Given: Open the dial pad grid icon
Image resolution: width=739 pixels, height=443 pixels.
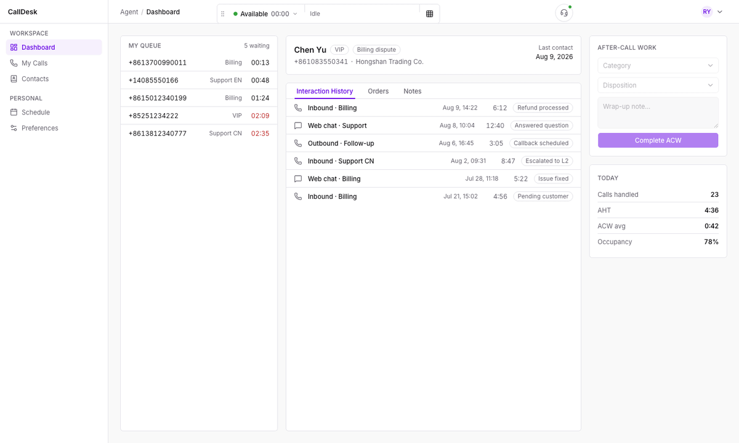Looking at the screenshot, I should tap(430, 14).
